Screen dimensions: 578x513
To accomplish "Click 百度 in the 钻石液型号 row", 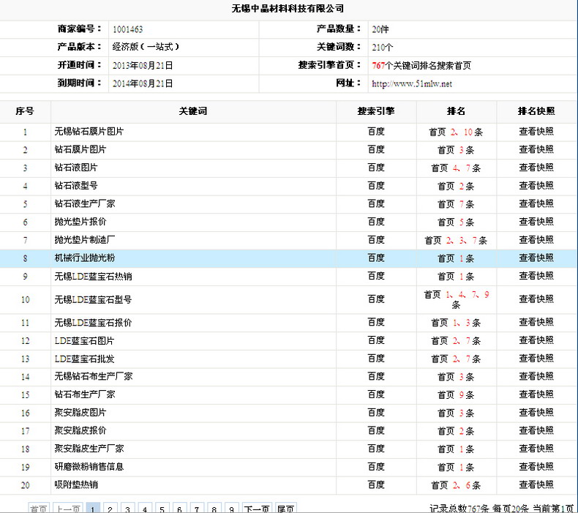I will click(376, 185).
